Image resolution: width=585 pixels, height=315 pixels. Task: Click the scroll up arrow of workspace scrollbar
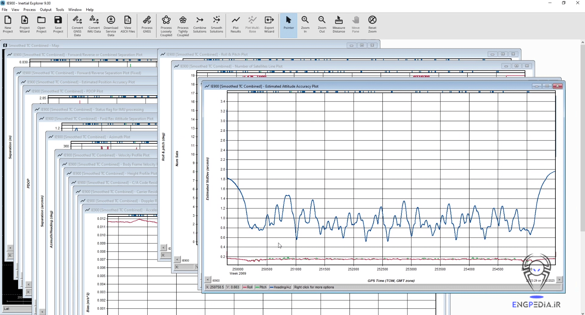pos(582,42)
